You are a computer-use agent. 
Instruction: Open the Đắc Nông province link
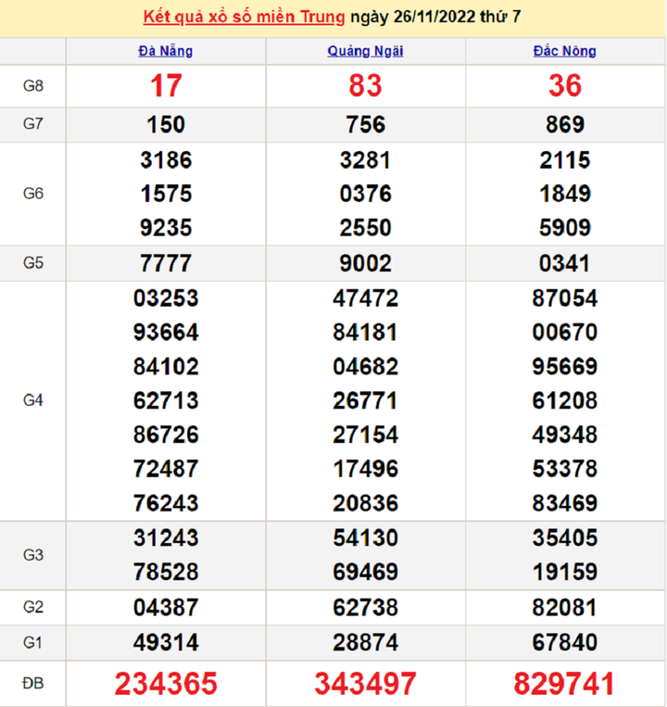point(564,51)
